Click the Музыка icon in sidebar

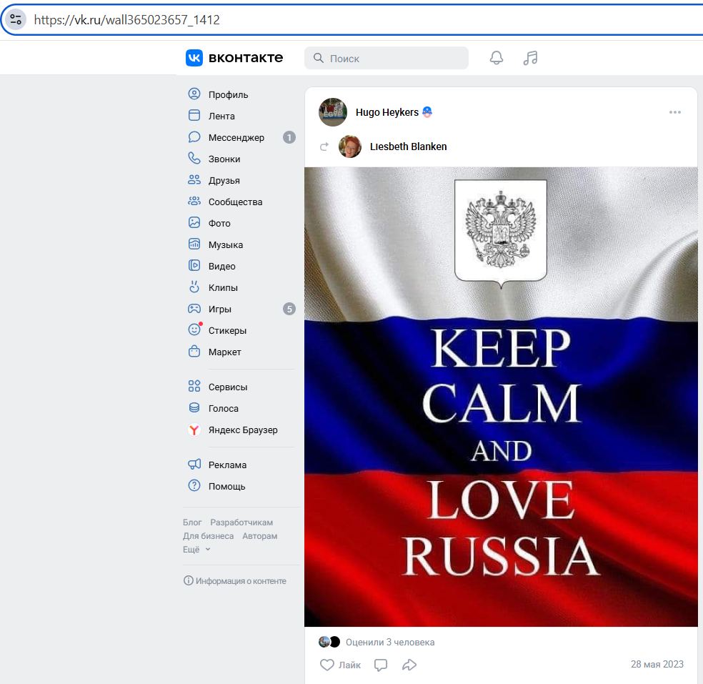pyautogui.click(x=194, y=244)
